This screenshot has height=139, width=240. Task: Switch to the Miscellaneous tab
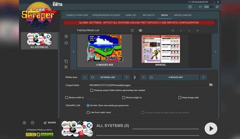[x=183, y=15]
